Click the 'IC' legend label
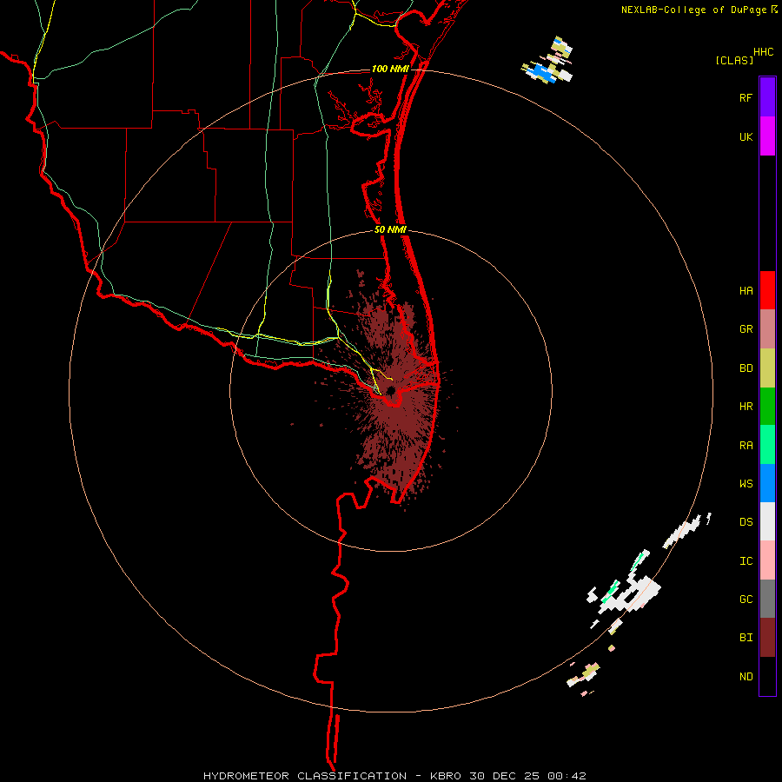Image resolution: width=782 pixels, height=782 pixels. tap(746, 561)
